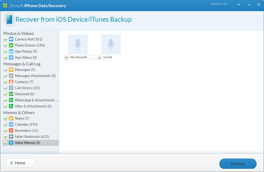Open the title bar dropdown arrow menu
The image size is (264, 172).
click(239, 4)
